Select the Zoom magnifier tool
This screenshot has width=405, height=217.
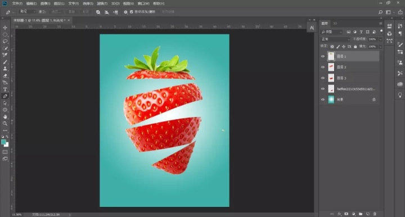click(5, 124)
